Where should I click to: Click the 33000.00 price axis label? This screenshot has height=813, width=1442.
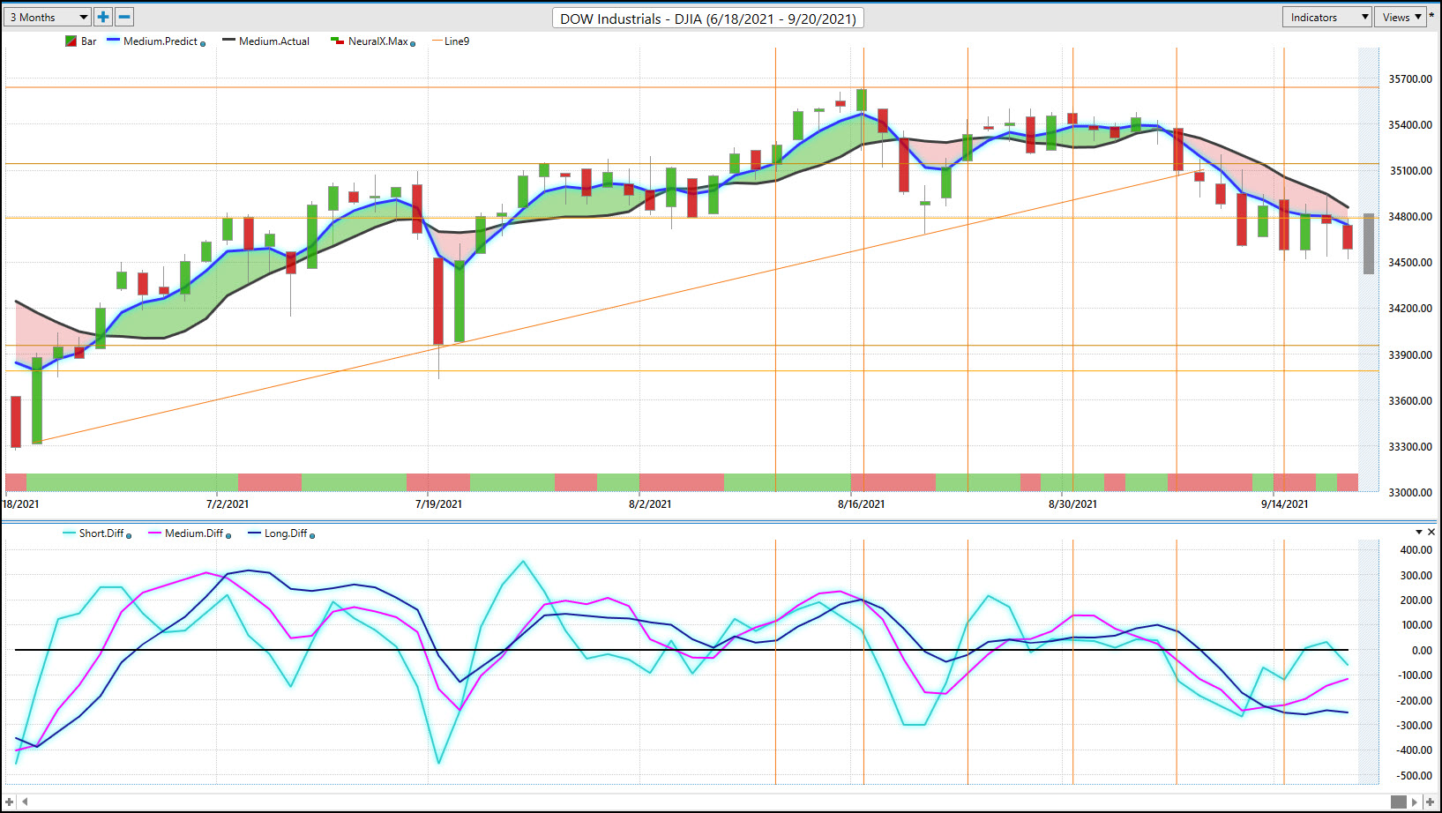click(x=1410, y=493)
